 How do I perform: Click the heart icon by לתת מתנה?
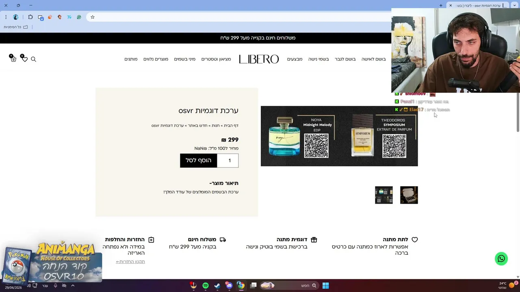[415, 240]
